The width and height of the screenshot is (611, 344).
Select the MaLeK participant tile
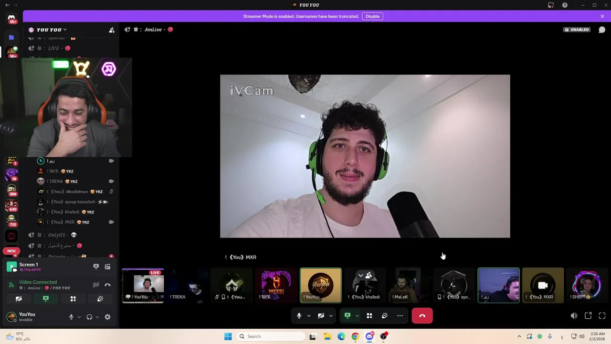[x=410, y=285]
